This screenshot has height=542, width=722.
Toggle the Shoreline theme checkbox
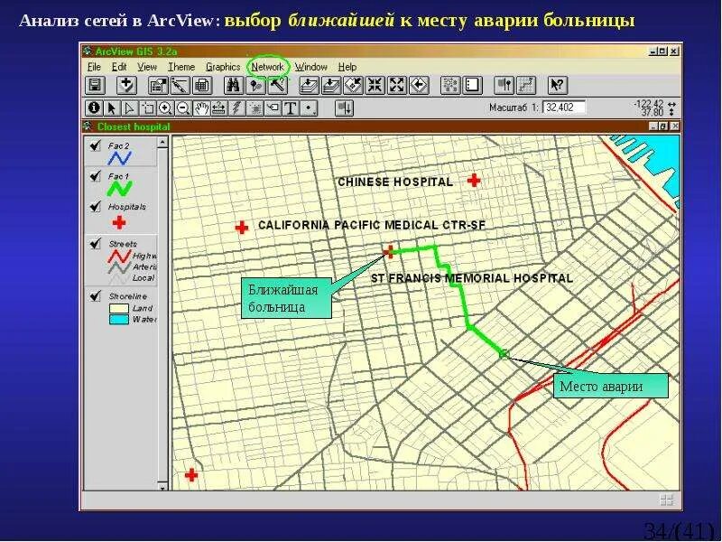[95, 295]
